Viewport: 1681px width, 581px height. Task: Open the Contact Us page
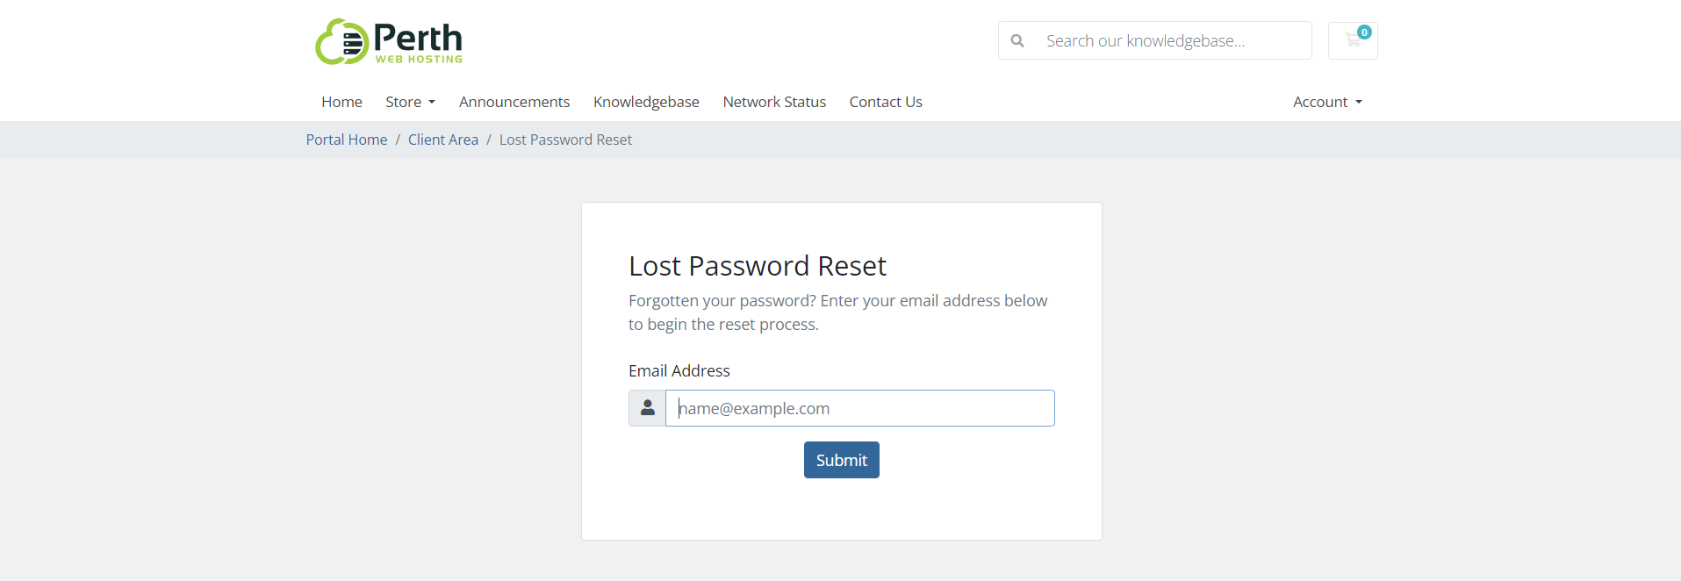[x=886, y=102]
